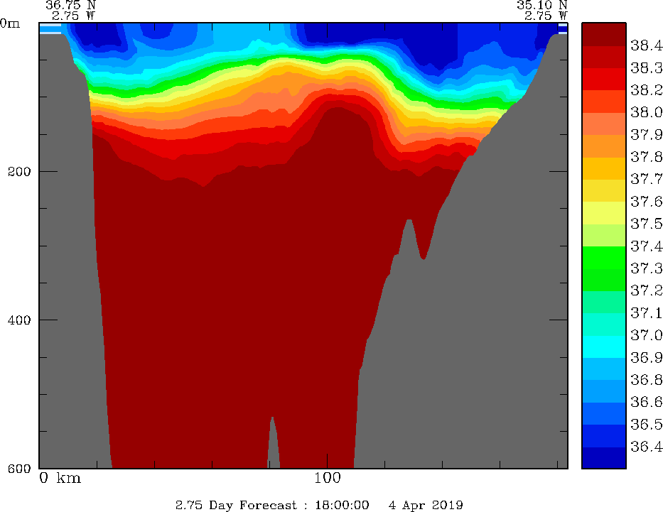Select the orange colorbar segment between 37.7 and 37.8
The image size is (663, 512).
tap(604, 168)
